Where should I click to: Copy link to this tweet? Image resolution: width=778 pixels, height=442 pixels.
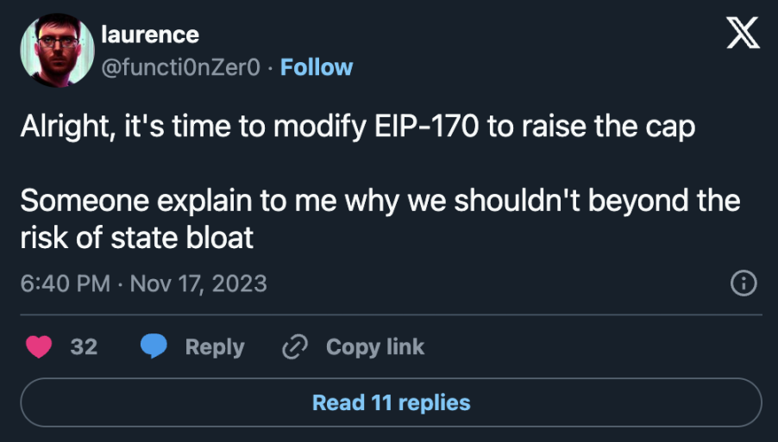point(375,346)
